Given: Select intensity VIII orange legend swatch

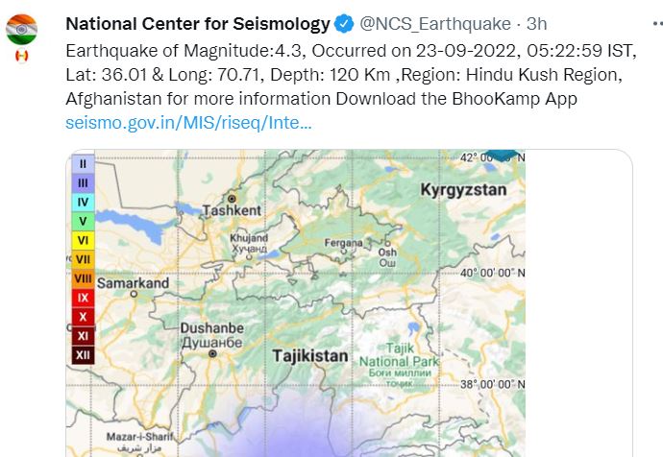Looking at the screenshot, I should click(83, 278).
